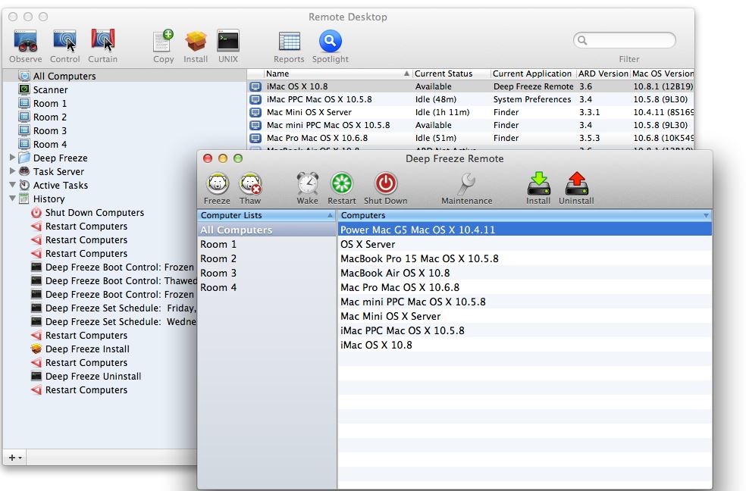Click the Uninstall red arrow icon
This screenshot has height=491, width=746.
tap(576, 183)
